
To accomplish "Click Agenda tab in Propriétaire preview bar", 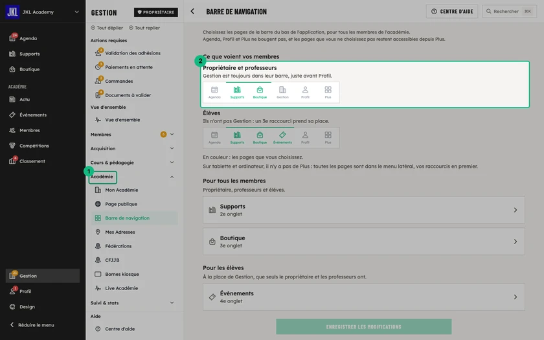I will coord(214,93).
